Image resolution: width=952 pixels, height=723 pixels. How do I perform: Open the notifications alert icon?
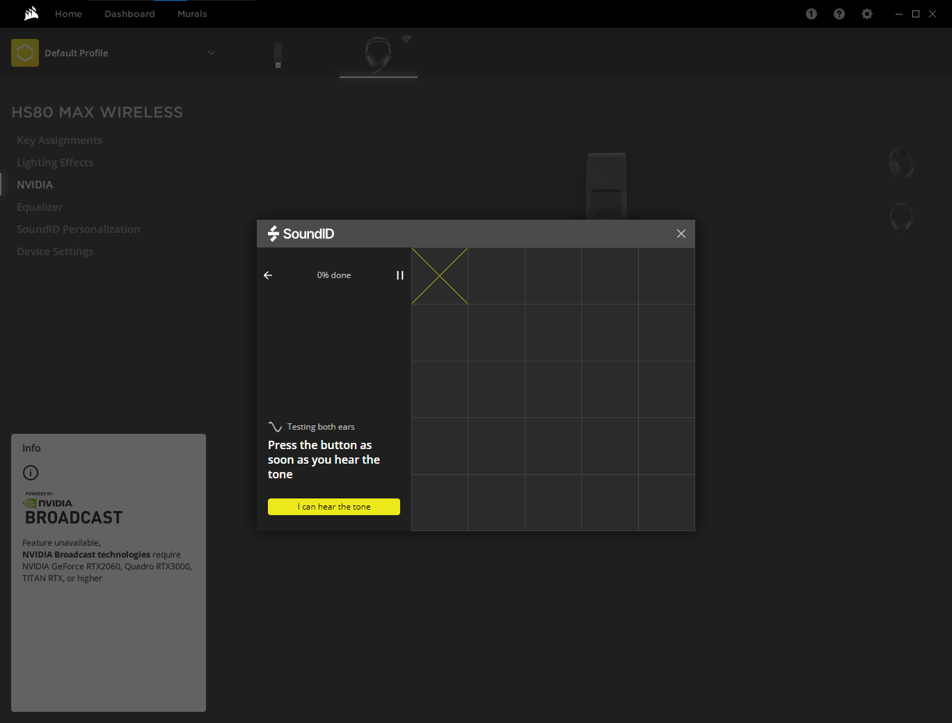(x=811, y=14)
